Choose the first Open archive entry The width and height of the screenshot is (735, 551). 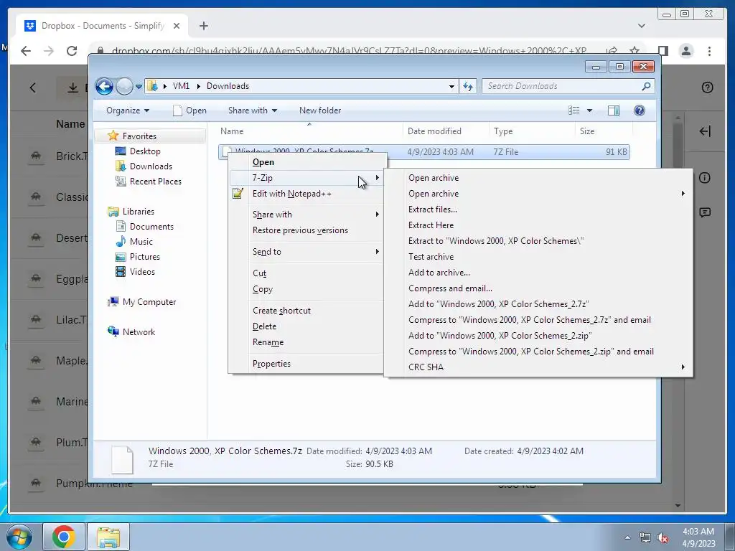(538, 178)
